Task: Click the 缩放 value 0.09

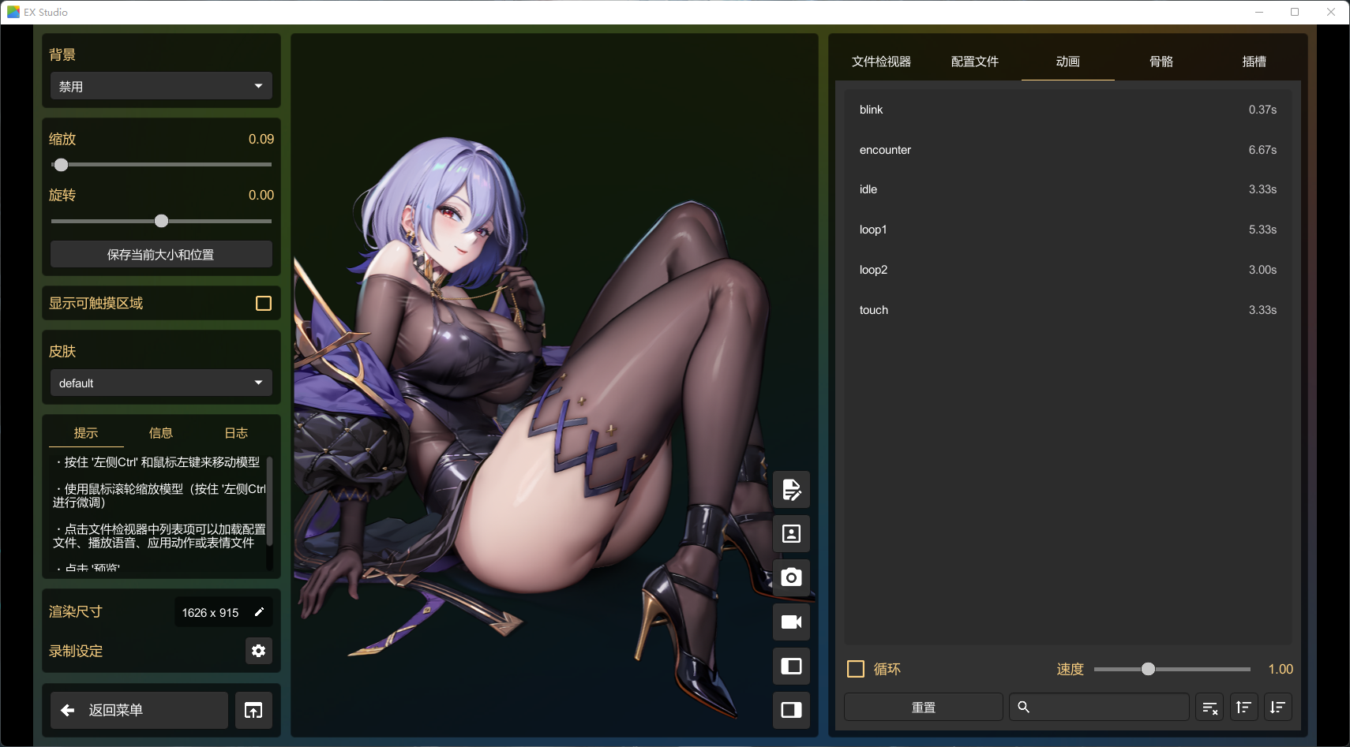Action: point(261,140)
